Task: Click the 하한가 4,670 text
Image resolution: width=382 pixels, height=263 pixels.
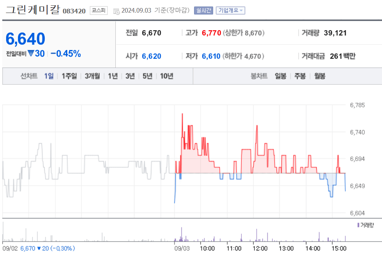Action: pos(243,56)
